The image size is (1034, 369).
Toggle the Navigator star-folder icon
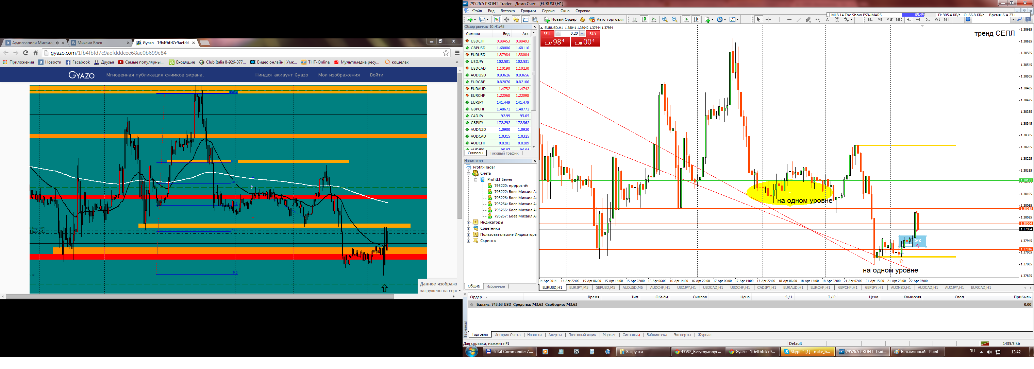tap(516, 19)
